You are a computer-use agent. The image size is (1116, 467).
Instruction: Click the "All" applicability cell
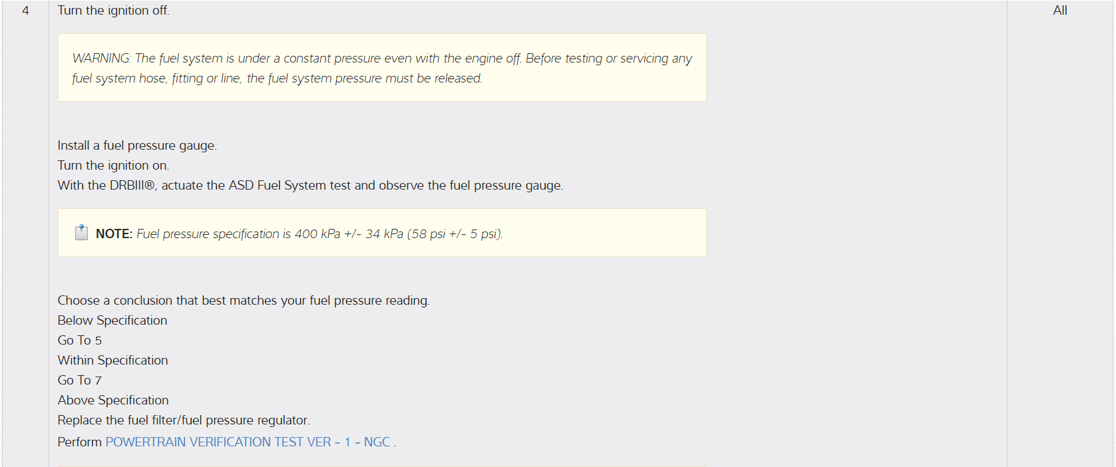pyautogui.click(x=1059, y=11)
